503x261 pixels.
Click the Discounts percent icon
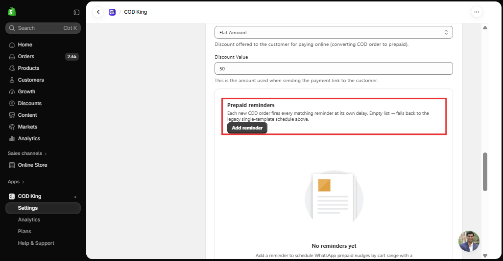point(12,104)
